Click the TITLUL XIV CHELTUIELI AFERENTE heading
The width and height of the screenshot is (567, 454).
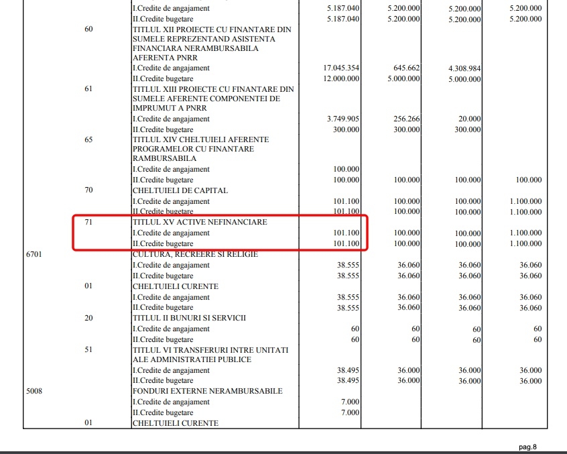click(x=200, y=139)
